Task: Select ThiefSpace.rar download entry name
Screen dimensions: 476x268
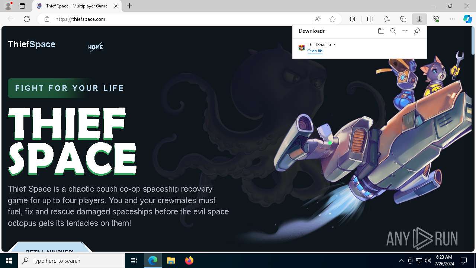Action: [x=321, y=45]
